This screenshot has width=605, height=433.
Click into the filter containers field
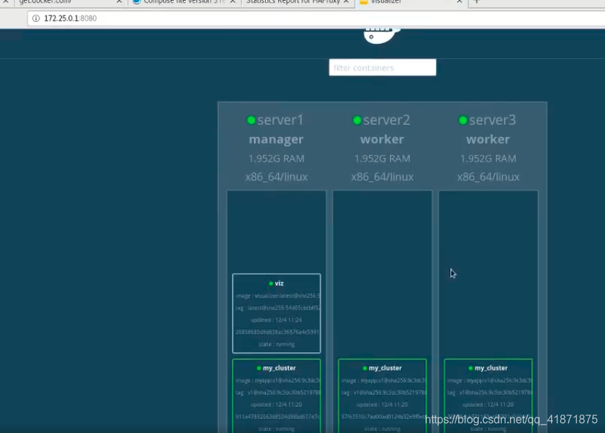pyautogui.click(x=382, y=67)
